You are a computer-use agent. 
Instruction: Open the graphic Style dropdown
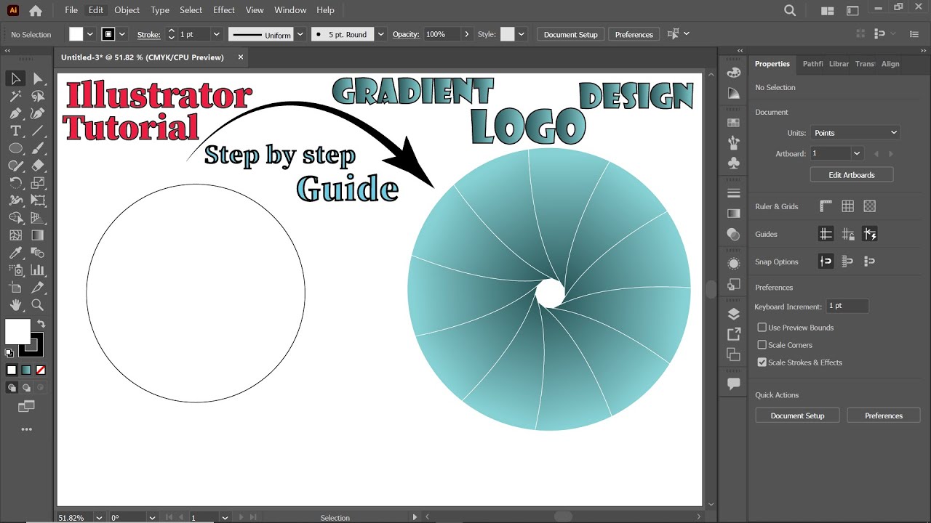pyautogui.click(x=523, y=34)
